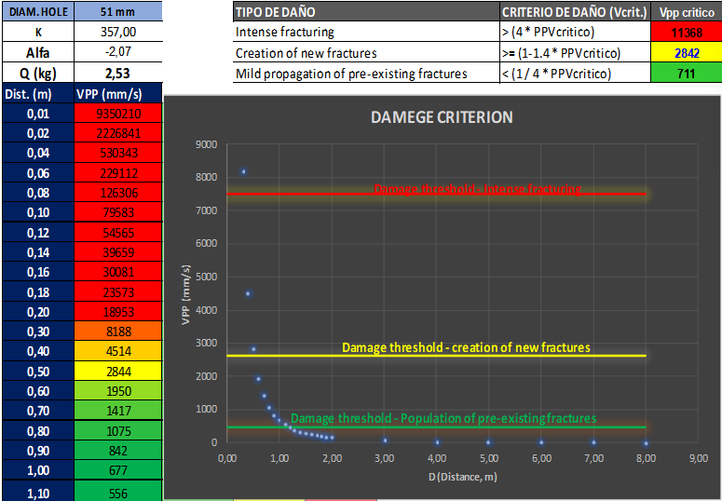Select the DAMEGE CRITERION chart title
The width and height of the screenshot is (722, 501).
(x=442, y=117)
